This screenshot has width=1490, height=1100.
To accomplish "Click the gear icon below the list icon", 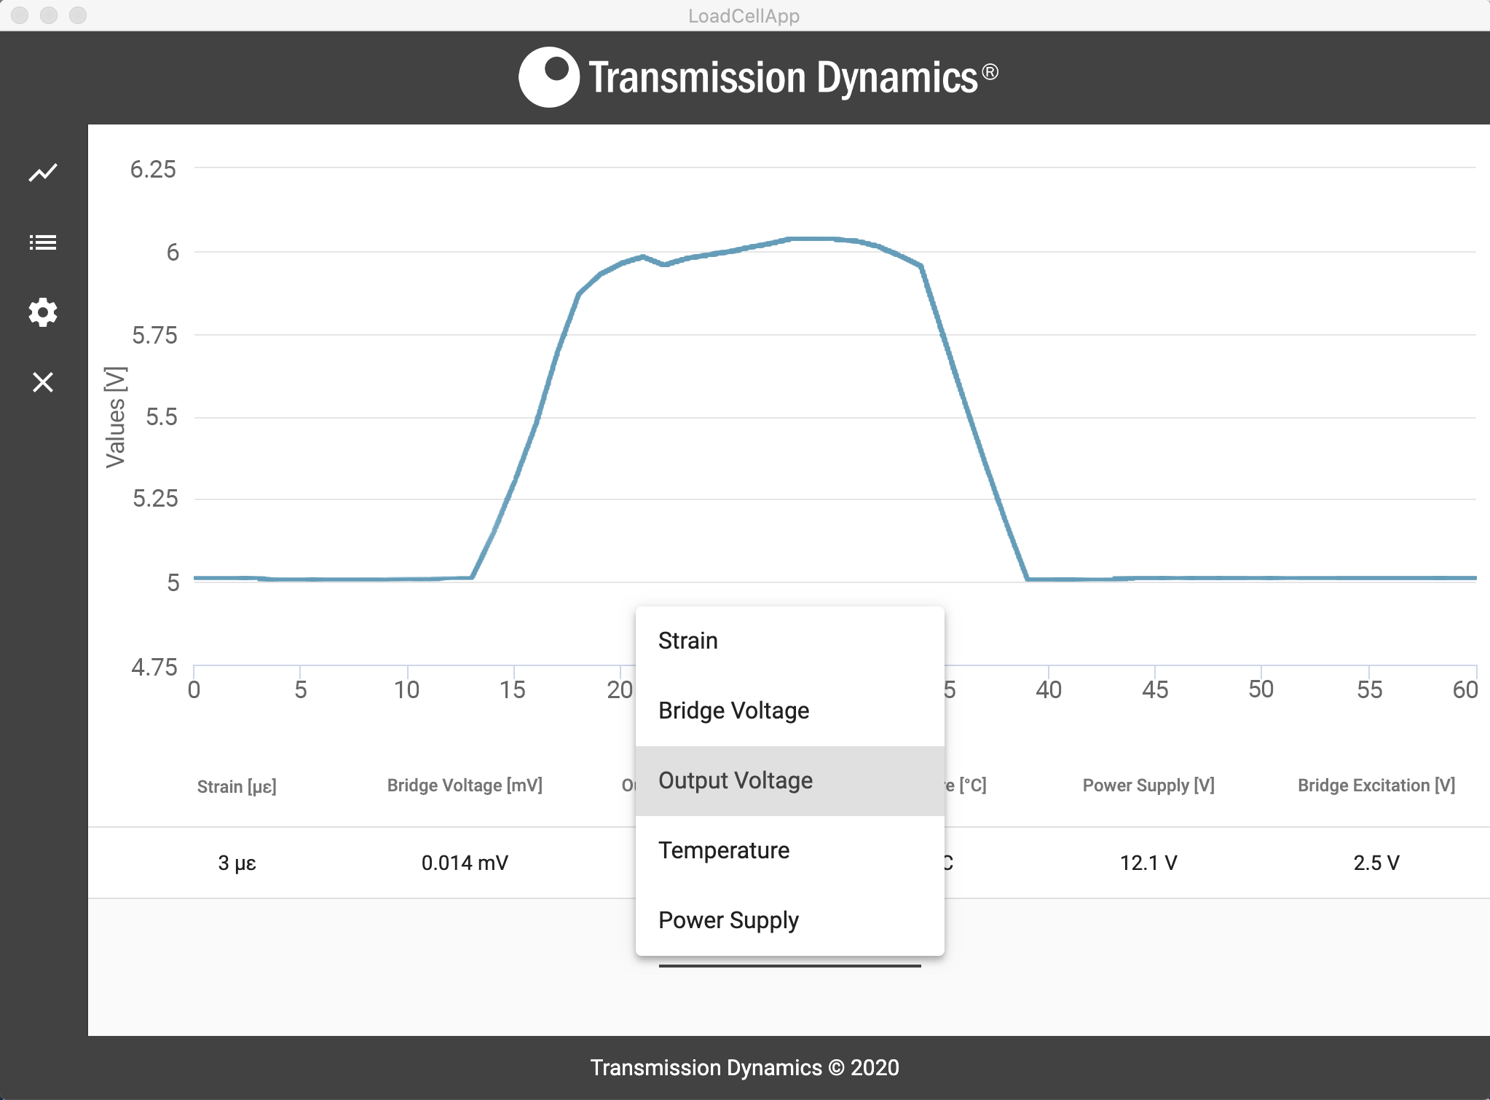I will click(x=42, y=312).
